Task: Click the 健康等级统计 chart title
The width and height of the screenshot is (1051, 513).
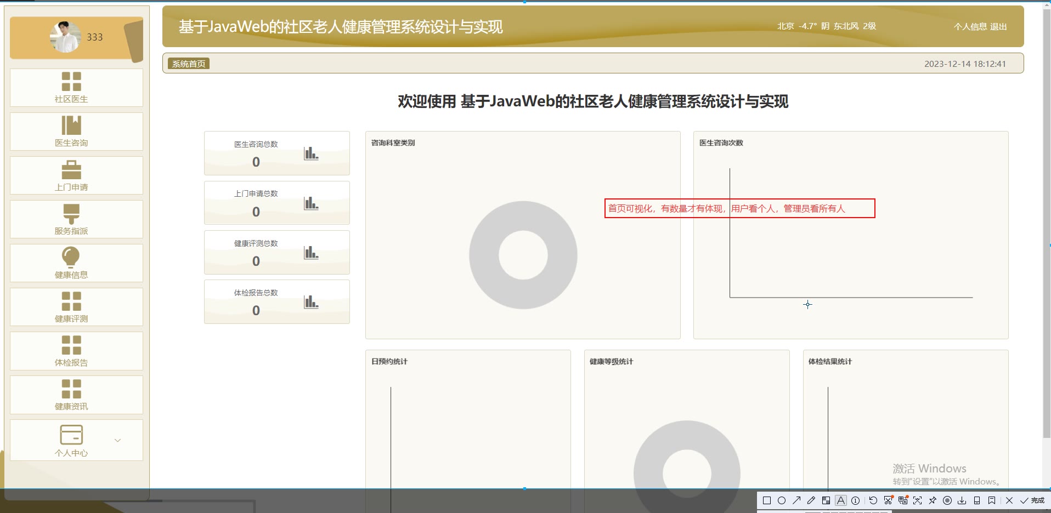Action: pos(612,361)
